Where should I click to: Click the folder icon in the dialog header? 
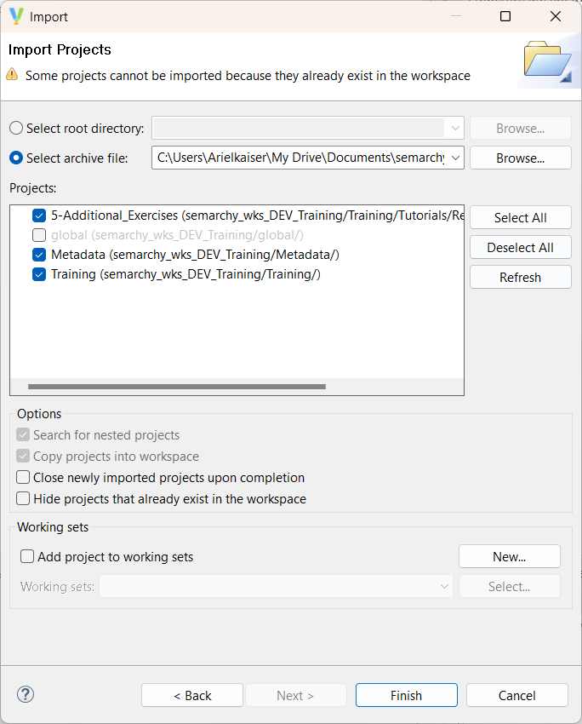point(549,63)
